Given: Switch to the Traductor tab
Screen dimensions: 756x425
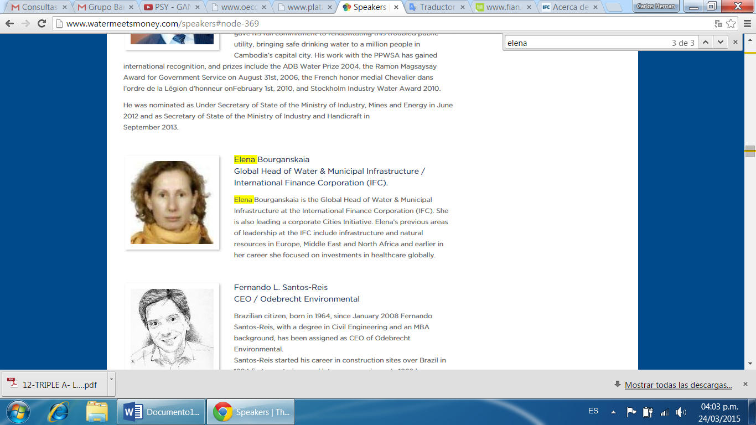Looking at the screenshot, I should click(436, 7).
